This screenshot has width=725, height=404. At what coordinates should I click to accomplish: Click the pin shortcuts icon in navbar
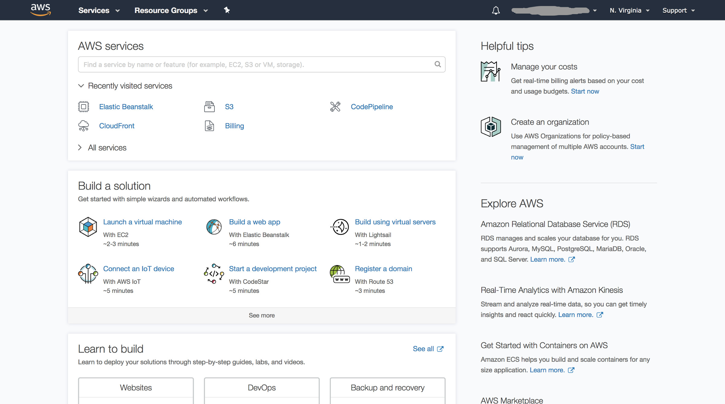point(227,10)
